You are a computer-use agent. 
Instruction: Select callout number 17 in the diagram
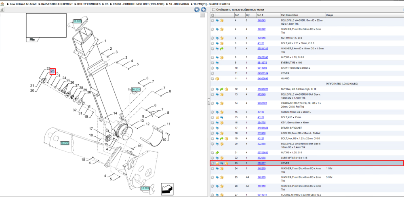coord(90,129)
